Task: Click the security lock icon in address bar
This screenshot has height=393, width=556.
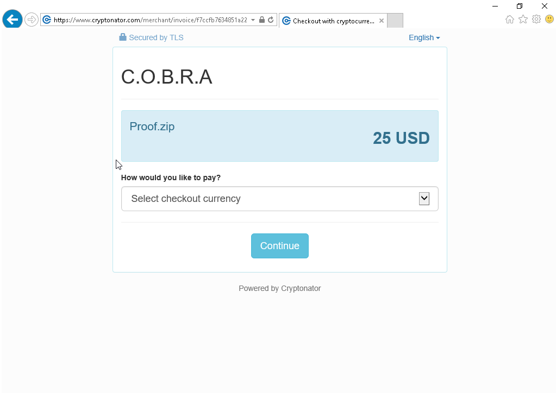Action: pos(262,20)
